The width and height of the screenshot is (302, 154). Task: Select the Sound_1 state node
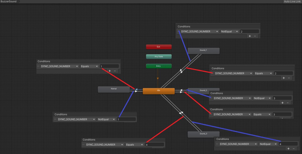[x=204, y=51]
